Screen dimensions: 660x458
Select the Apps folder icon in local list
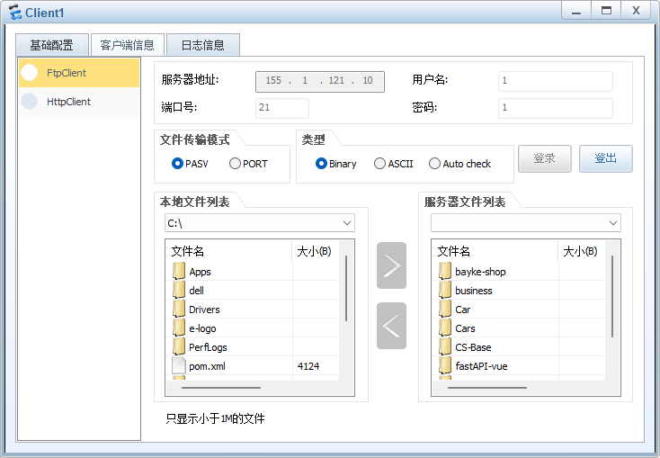coord(179,272)
